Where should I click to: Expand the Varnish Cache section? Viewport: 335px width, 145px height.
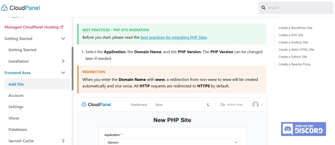63,141
